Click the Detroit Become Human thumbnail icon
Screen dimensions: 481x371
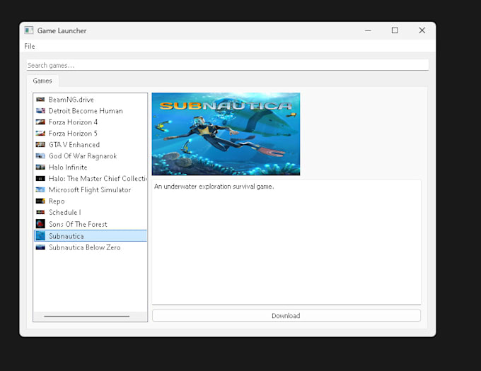[40, 111]
